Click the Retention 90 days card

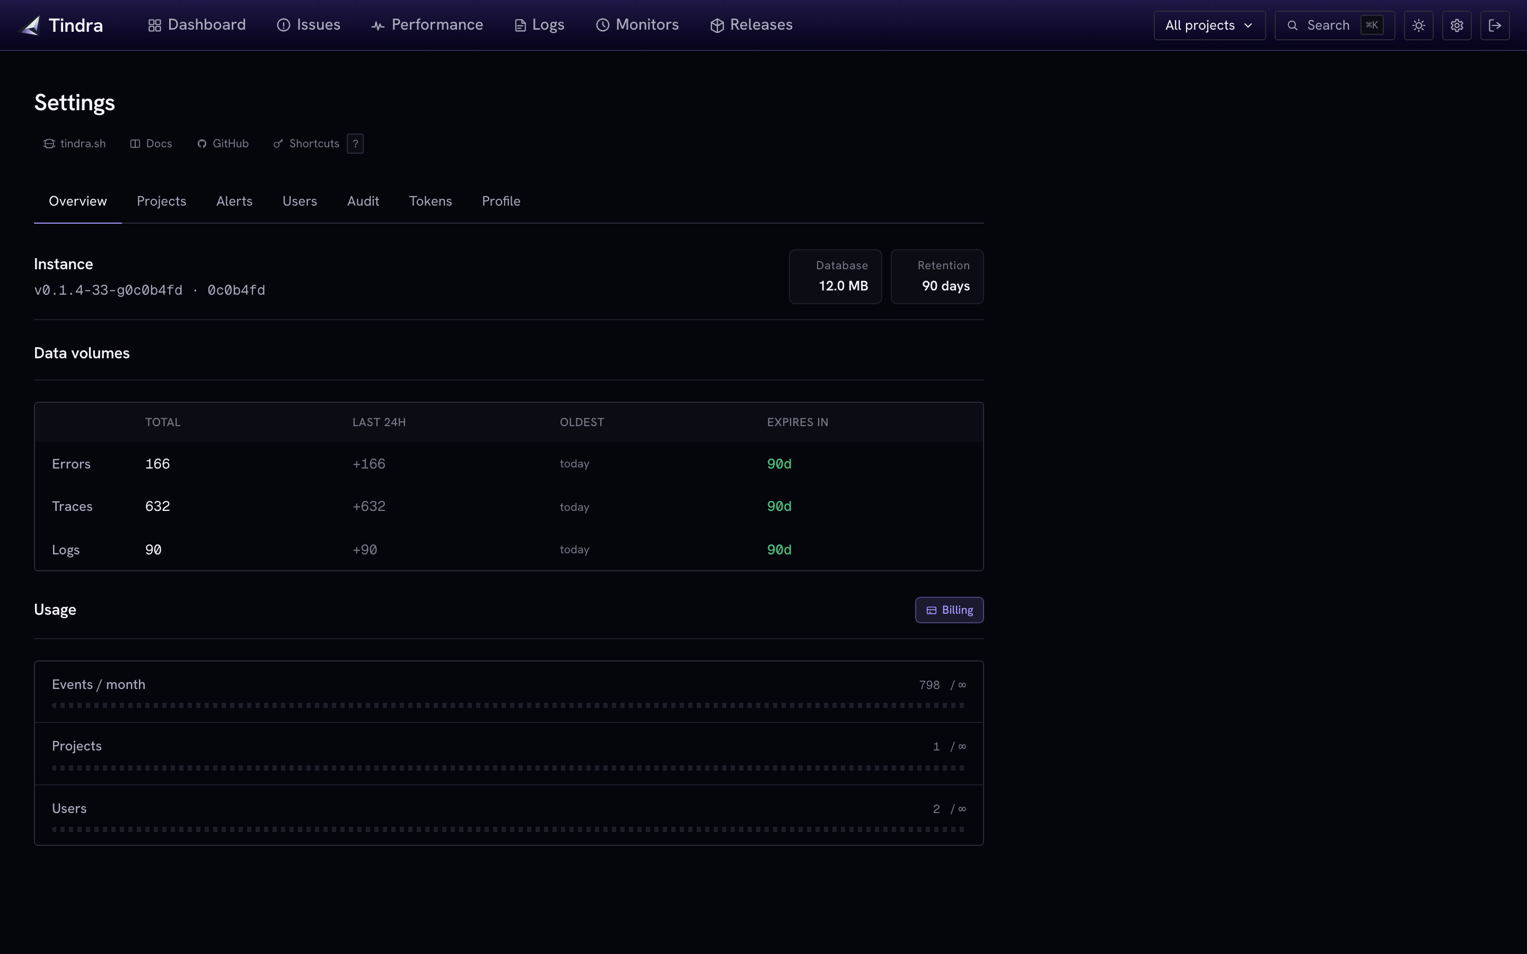(937, 276)
